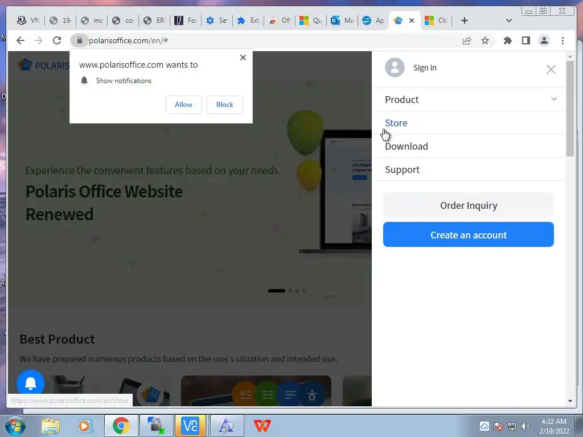Screen dimensions: 583x437
Task: Select the first carousel indicator bar
Action: click(277, 291)
